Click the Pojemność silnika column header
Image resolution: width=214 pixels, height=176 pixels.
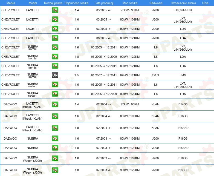(x=76, y=3)
